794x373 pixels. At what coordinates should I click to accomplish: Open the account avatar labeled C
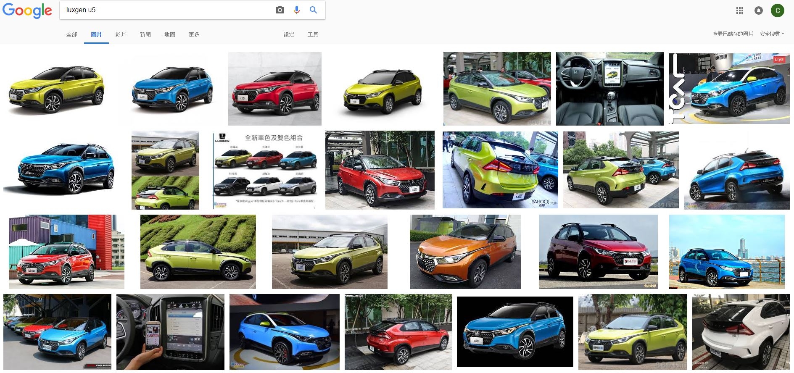point(778,11)
